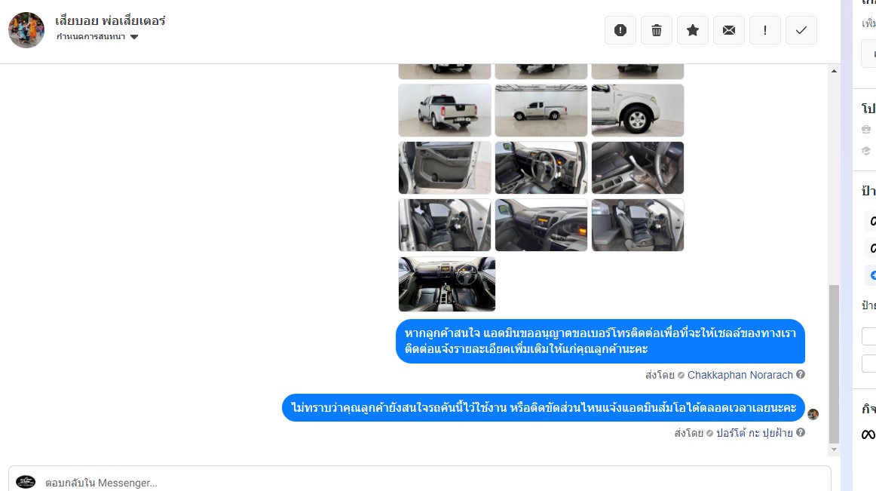Click scrollbar down arrow in chat
876x491 pixels.
(x=834, y=449)
